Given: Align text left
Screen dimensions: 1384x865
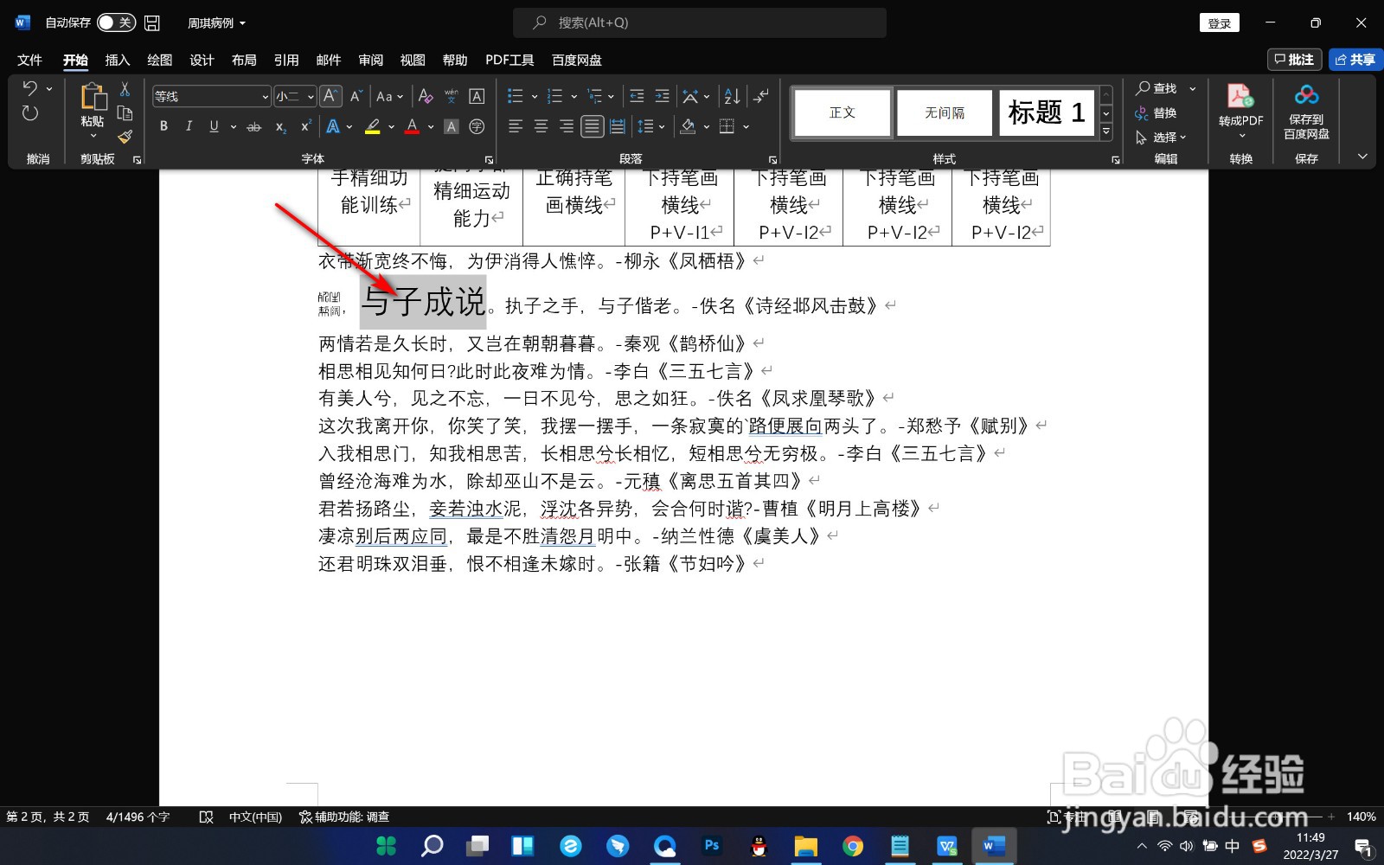Looking at the screenshot, I should tap(516, 126).
